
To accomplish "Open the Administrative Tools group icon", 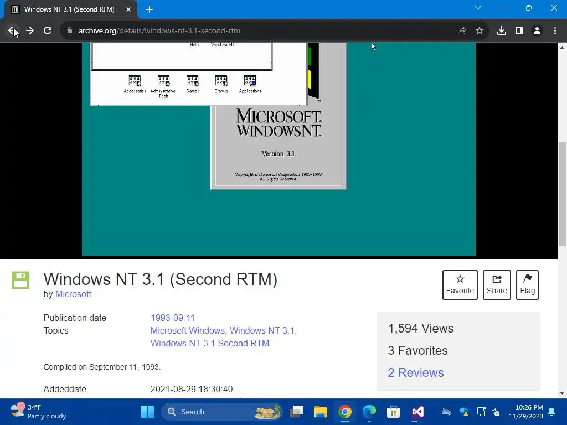I will click(163, 86).
